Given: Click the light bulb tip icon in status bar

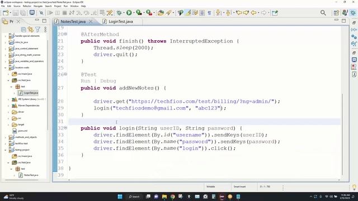Looking at the screenshot, I should pyautogui.click(x=354, y=187).
